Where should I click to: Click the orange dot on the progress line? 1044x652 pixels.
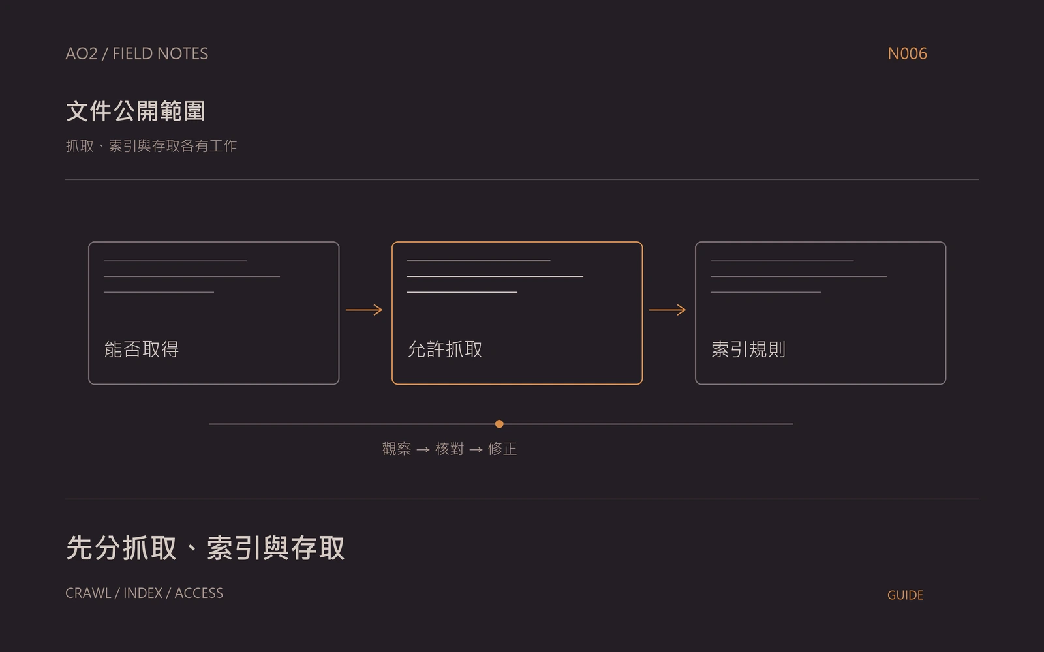pos(499,424)
